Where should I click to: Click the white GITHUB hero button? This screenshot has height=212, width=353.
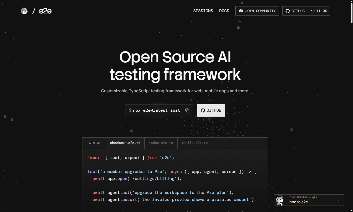coord(211,110)
